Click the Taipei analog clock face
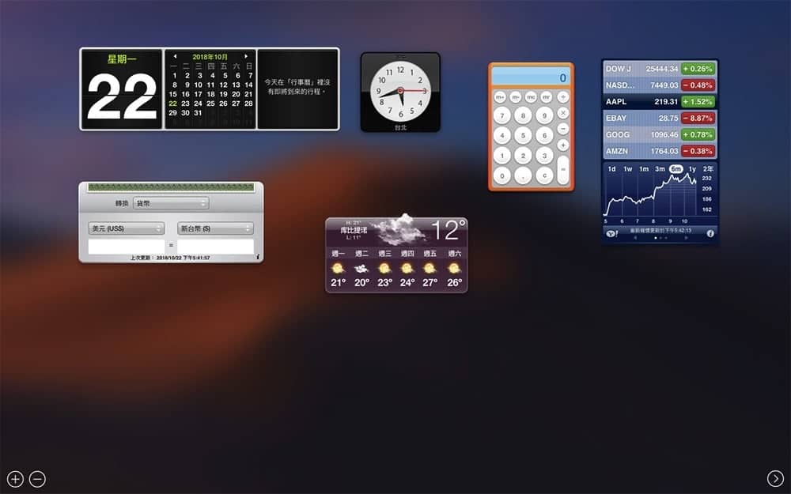Viewport: 791px width, 494px height. pos(400,91)
